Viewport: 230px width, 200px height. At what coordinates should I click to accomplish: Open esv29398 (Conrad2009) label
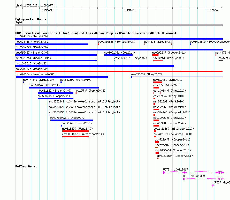[x=170, y=123]
